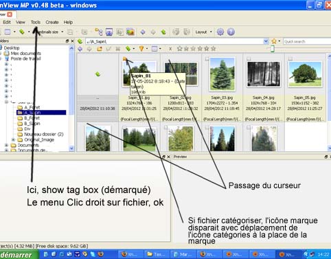Click the green tag icon in main toolbar

[x=22, y=32]
